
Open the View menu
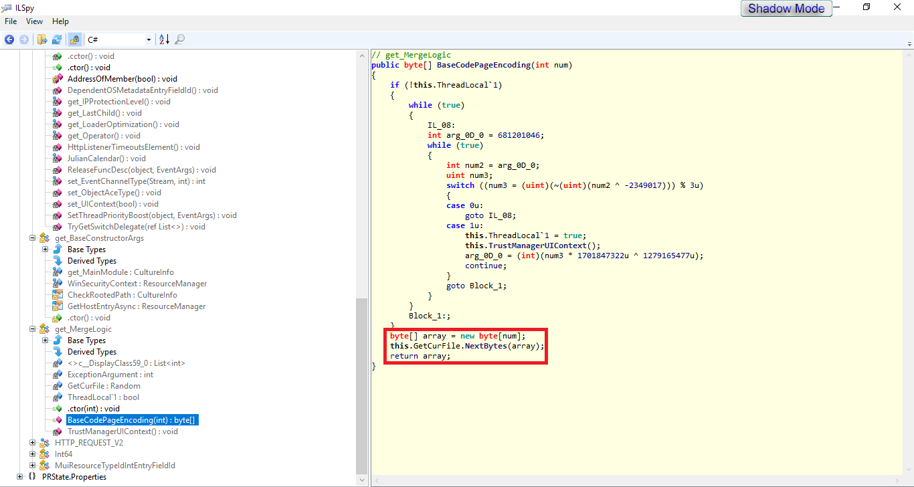click(x=34, y=21)
